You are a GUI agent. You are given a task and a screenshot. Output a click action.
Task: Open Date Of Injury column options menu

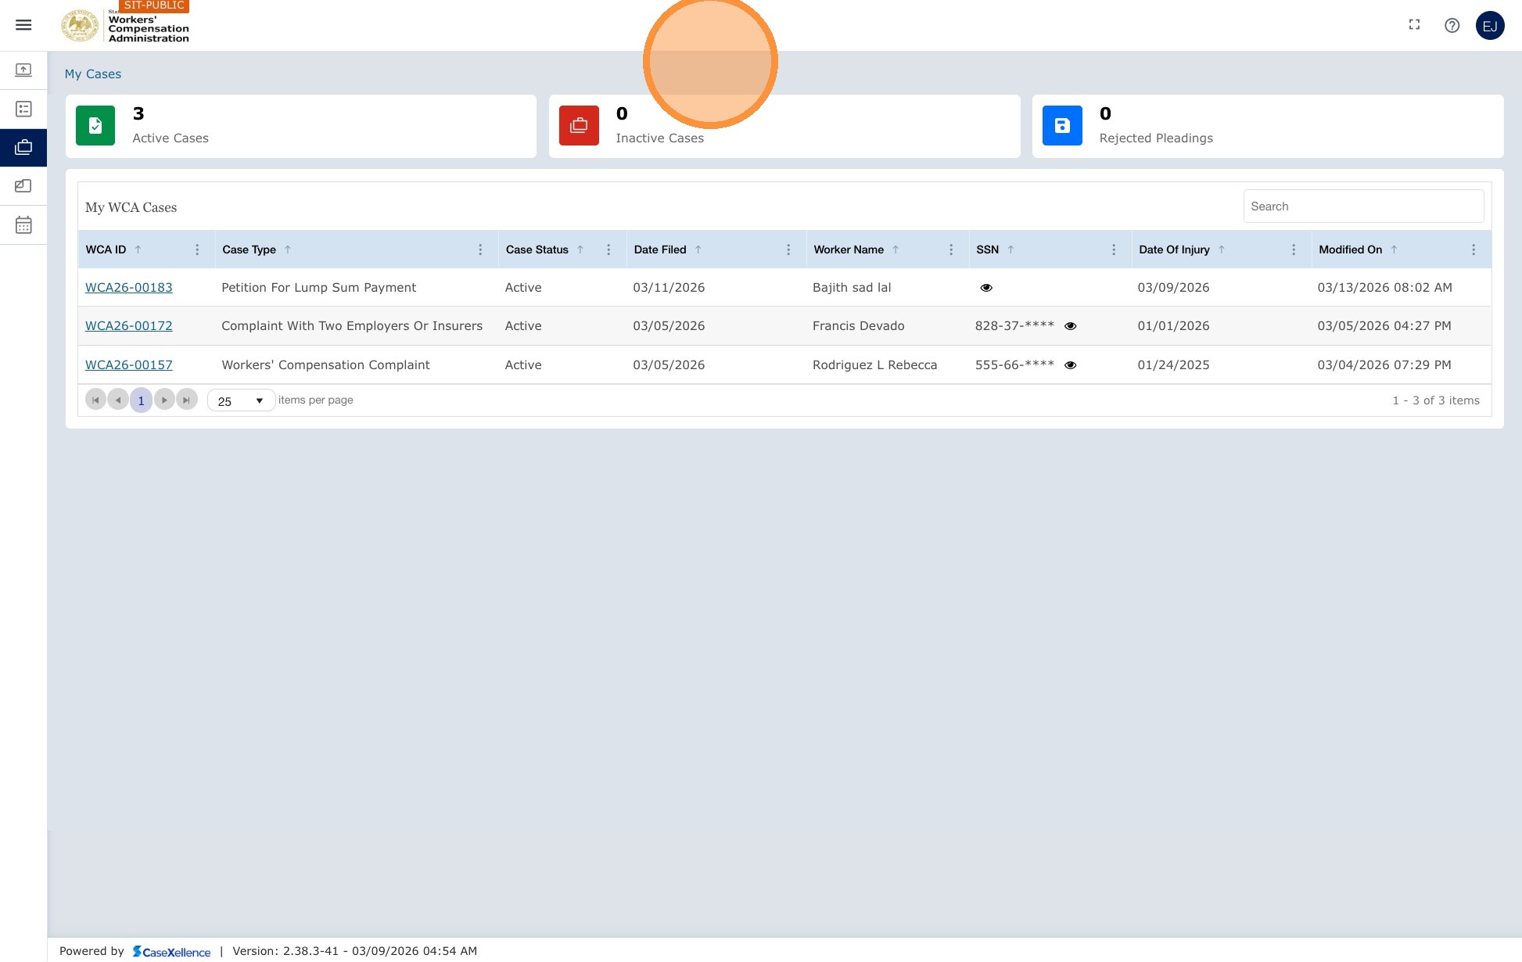click(1294, 249)
